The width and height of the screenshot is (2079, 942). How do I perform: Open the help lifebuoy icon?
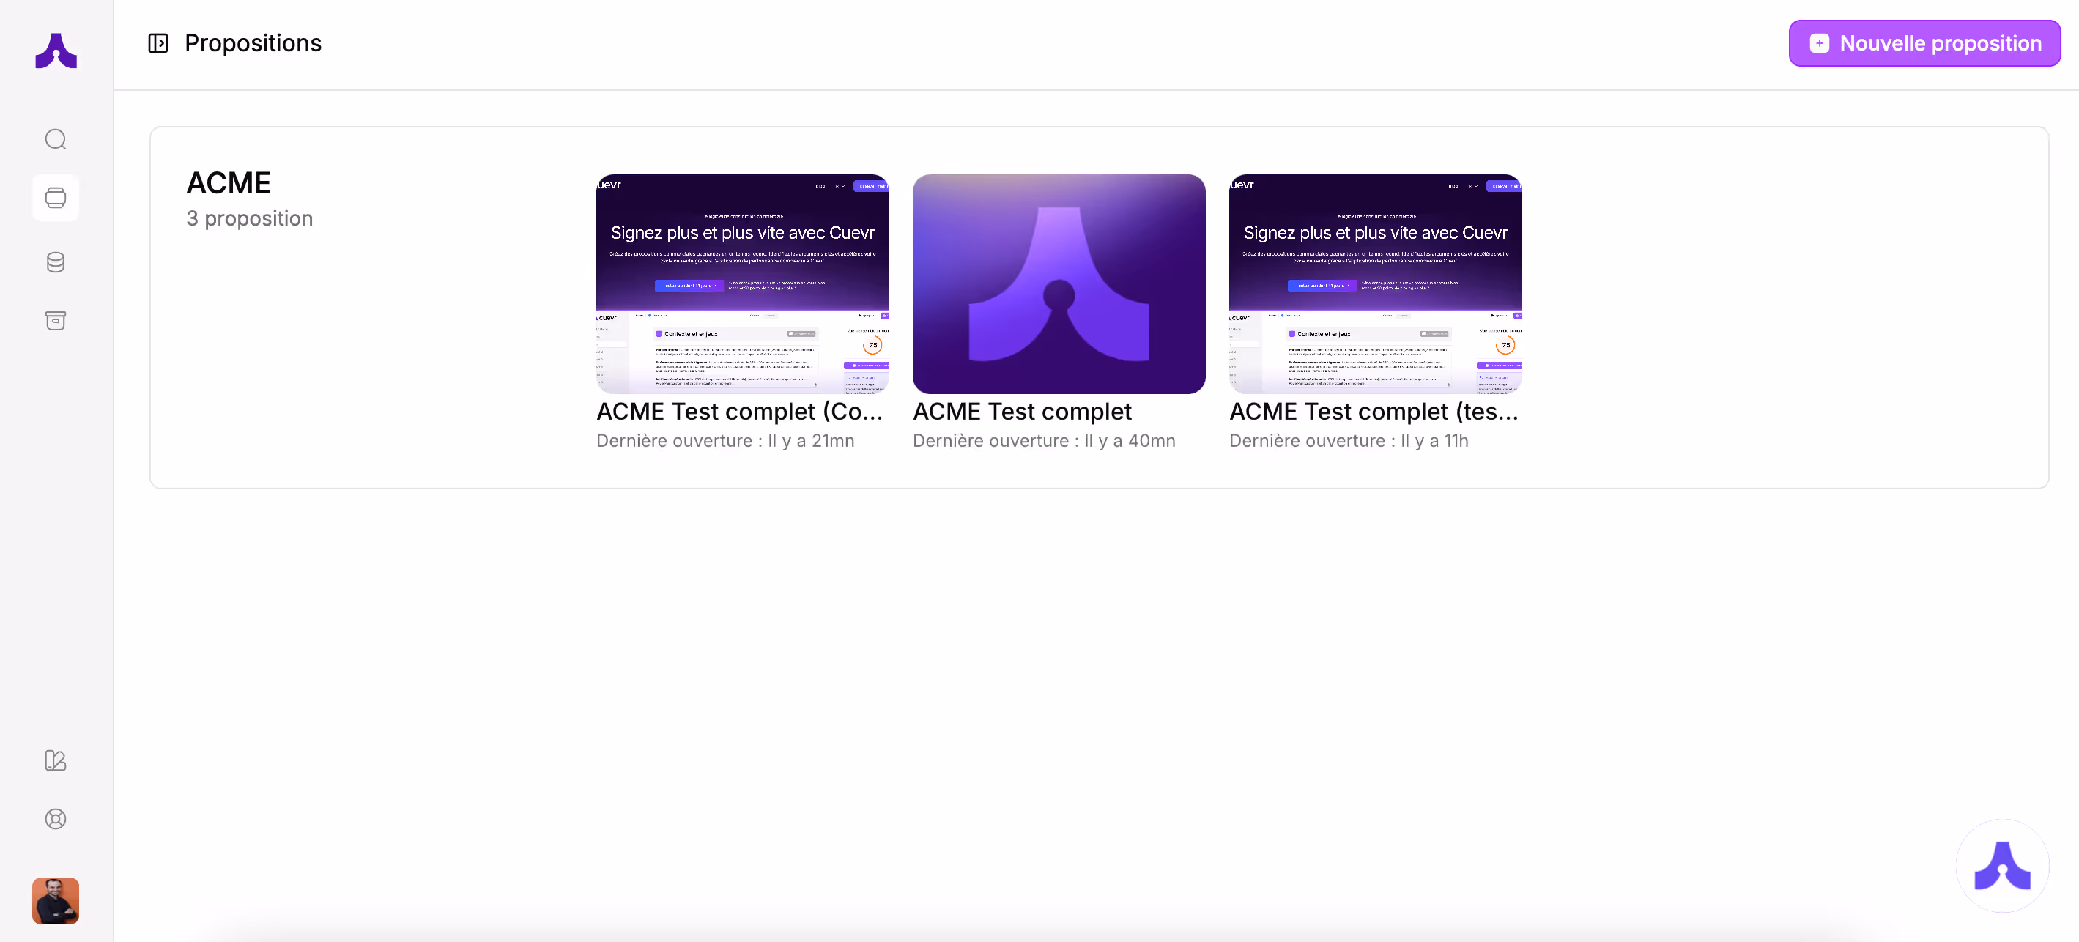pyautogui.click(x=56, y=820)
